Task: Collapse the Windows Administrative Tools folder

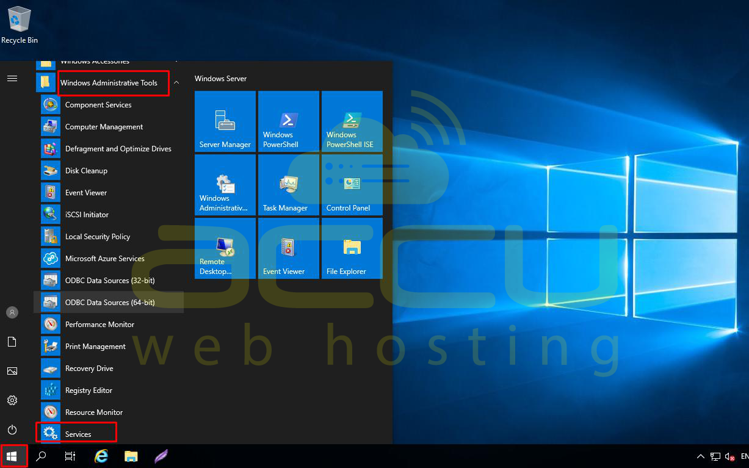Action: (x=176, y=82)
